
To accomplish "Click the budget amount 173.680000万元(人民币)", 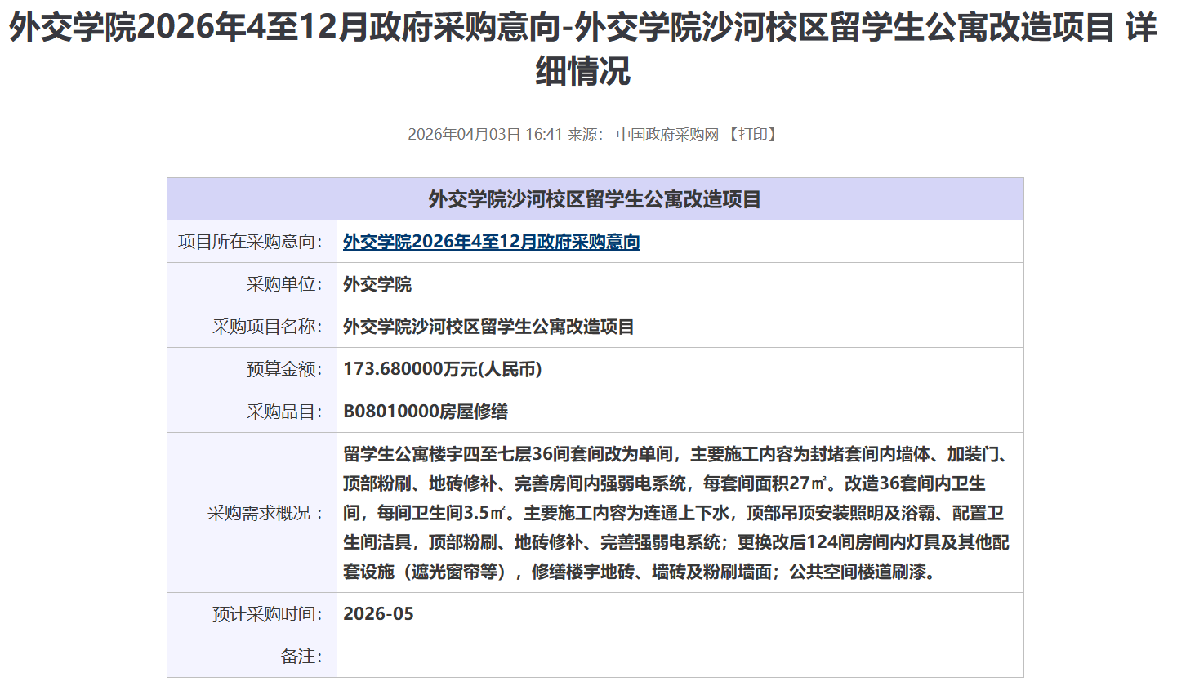I will pos(442,369).
